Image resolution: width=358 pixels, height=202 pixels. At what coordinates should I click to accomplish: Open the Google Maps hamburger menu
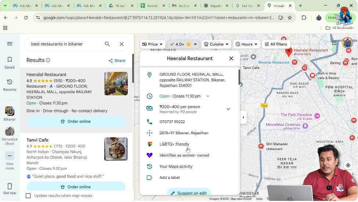pos(10,44)
